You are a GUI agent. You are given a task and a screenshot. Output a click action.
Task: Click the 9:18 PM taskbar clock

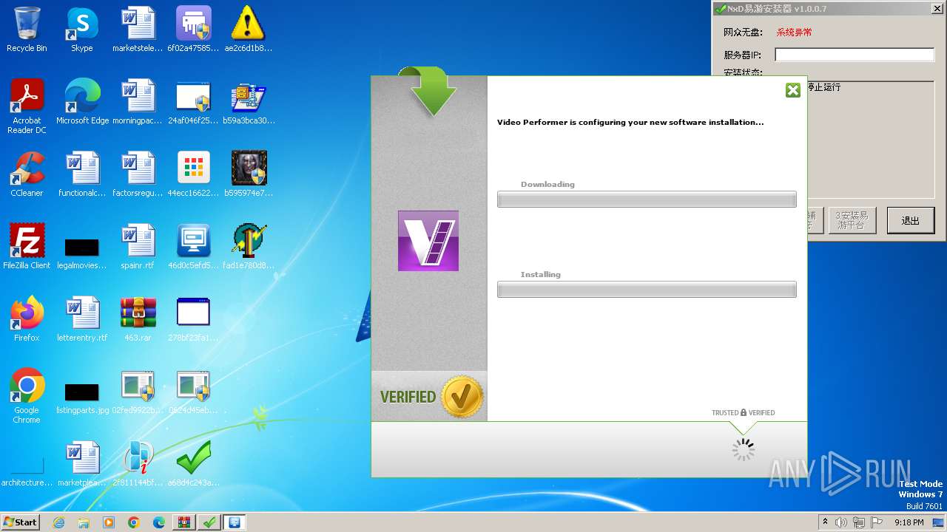click(x=909, y=522)
